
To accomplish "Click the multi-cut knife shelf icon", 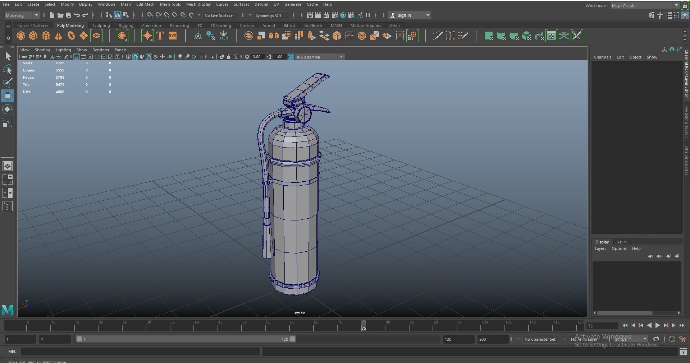I will click(438, 36).
